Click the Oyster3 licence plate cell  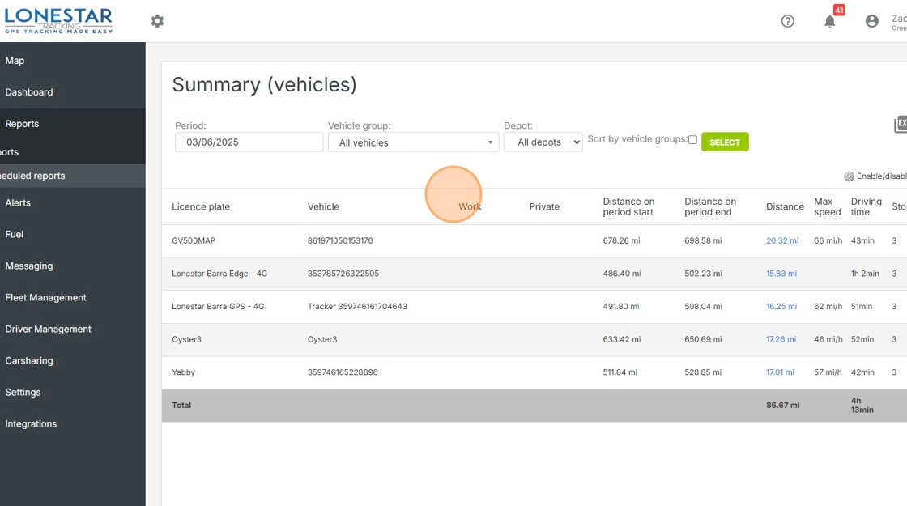(186, 339)
